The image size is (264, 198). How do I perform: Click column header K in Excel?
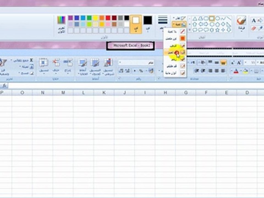click(x=104, y=93)
